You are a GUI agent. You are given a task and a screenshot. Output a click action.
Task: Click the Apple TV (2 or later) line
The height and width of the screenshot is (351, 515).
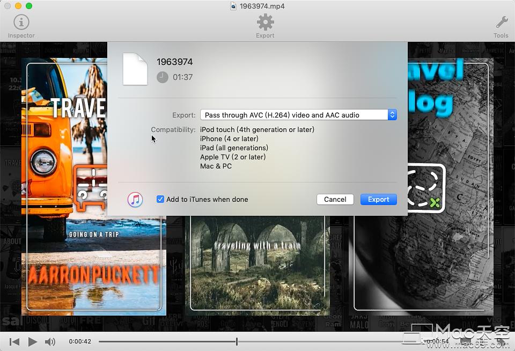click(x=233, y=157)
